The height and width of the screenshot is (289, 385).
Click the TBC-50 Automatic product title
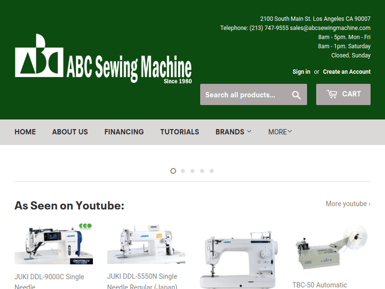point(320,285)
